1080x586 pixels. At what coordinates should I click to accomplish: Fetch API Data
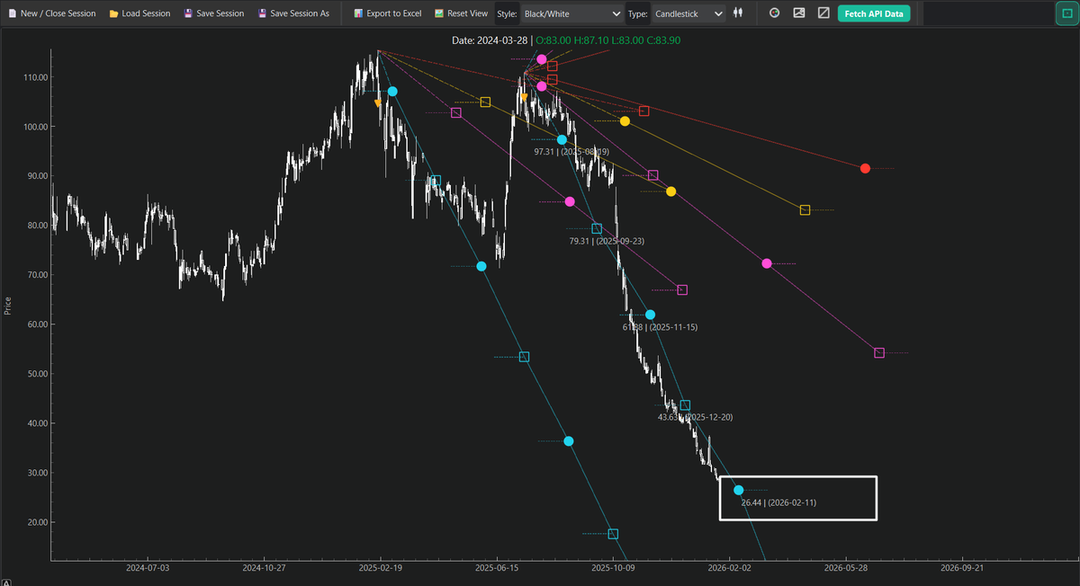click(x=874, y=13)
